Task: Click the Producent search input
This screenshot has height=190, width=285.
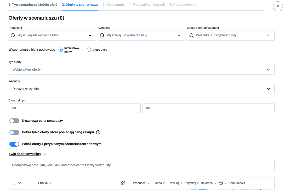Action: [x=52, y=36]
